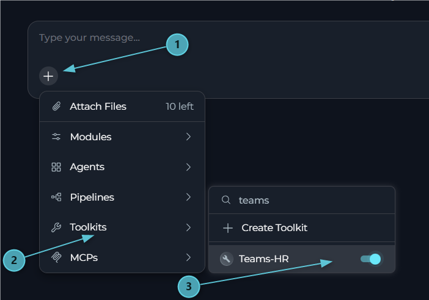The width and height of the screenshot is (429, 300).
Task: Click the flow icon beside Pipelines
Action: tap(56, 197)
